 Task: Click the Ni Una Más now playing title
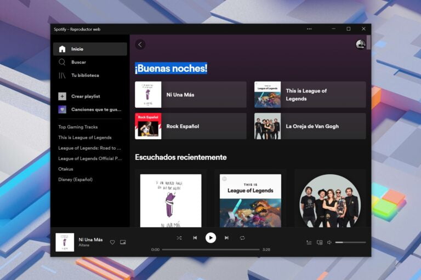point(90,239)
